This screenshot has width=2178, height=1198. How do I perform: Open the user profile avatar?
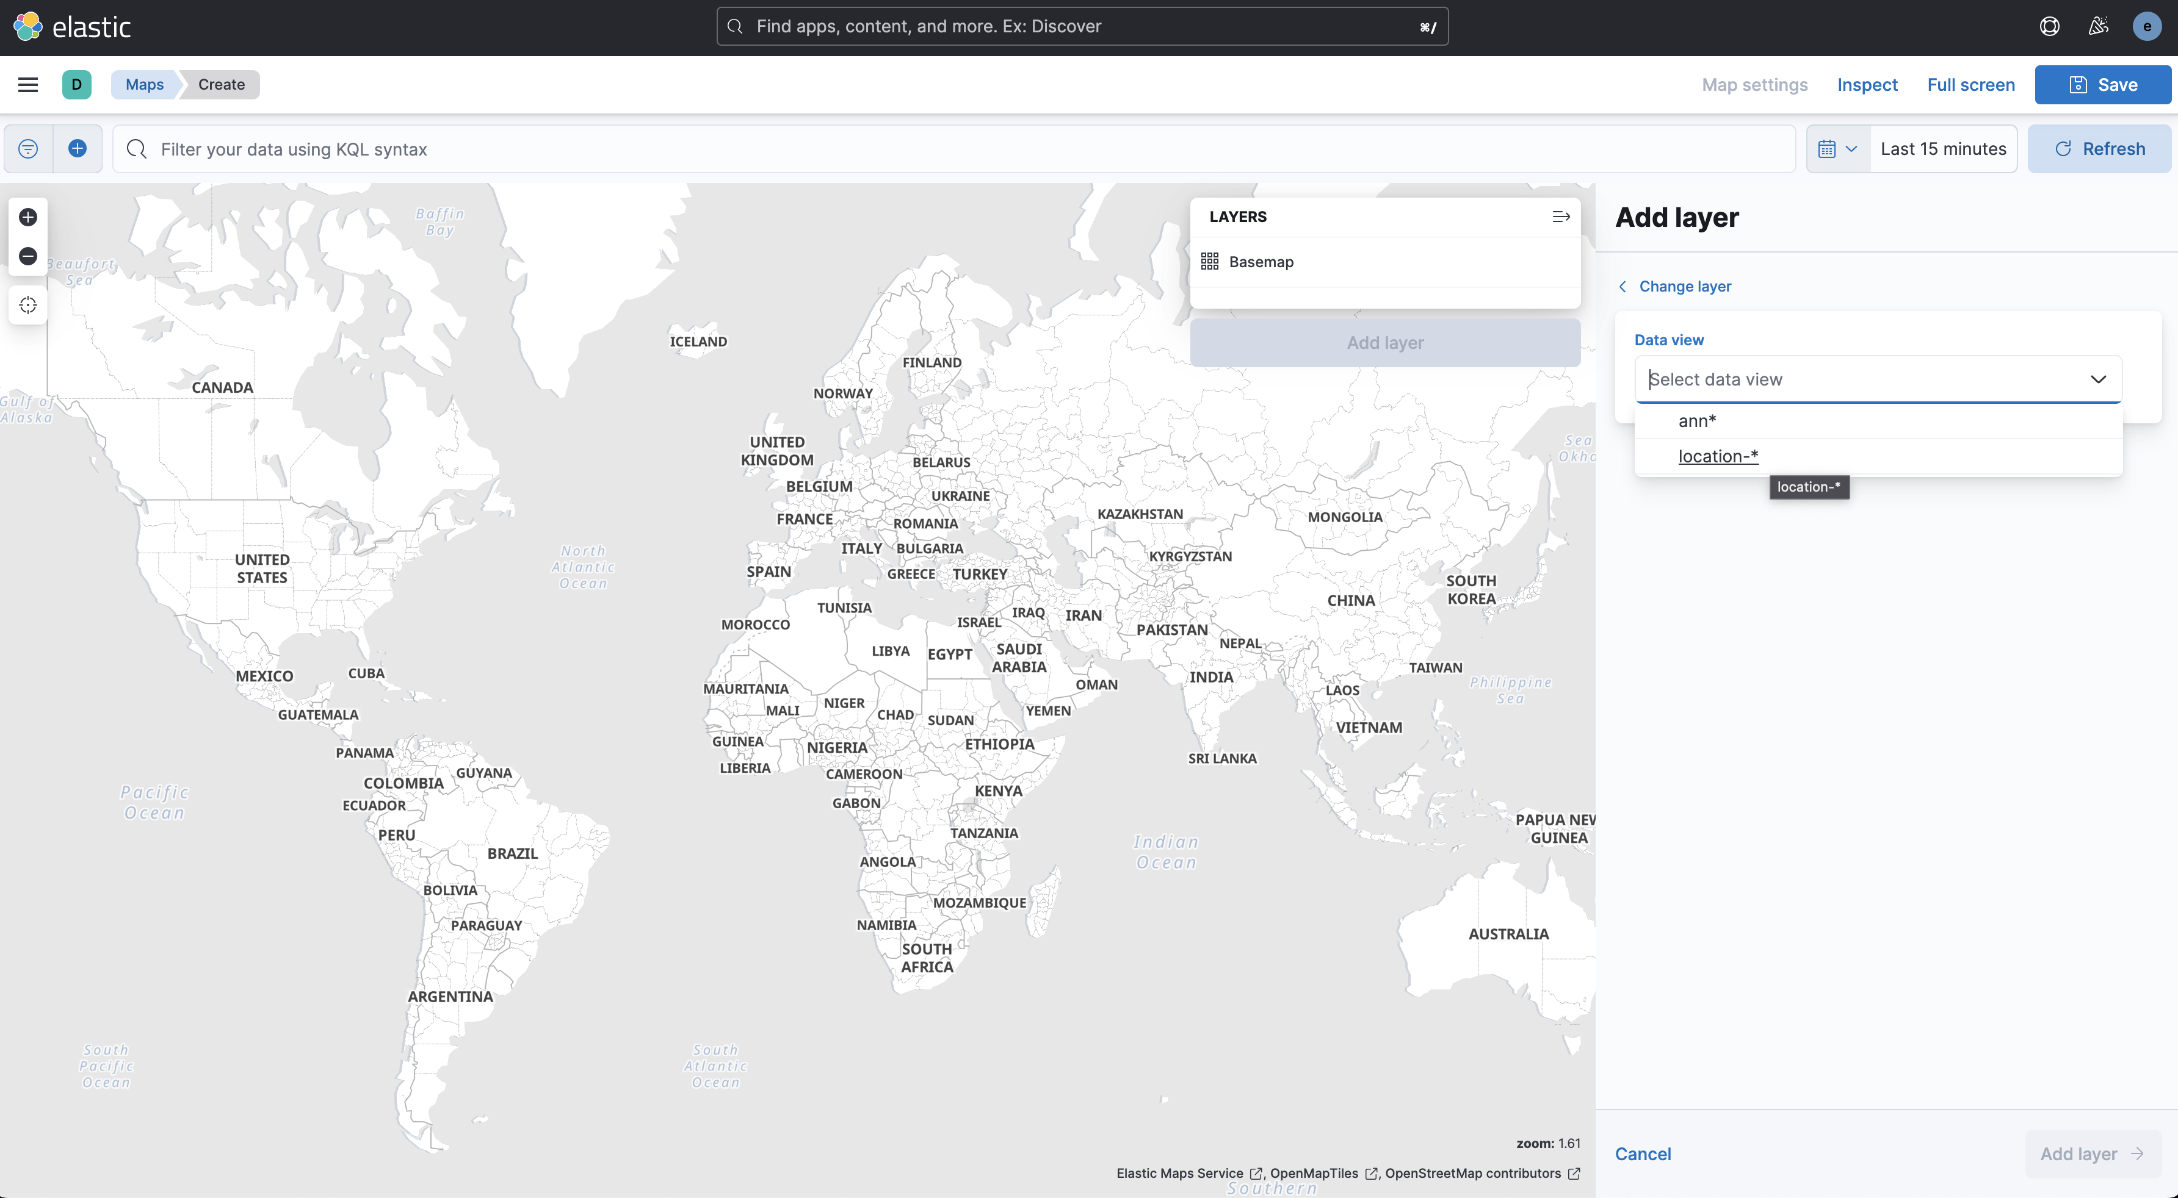(2147, 26)
